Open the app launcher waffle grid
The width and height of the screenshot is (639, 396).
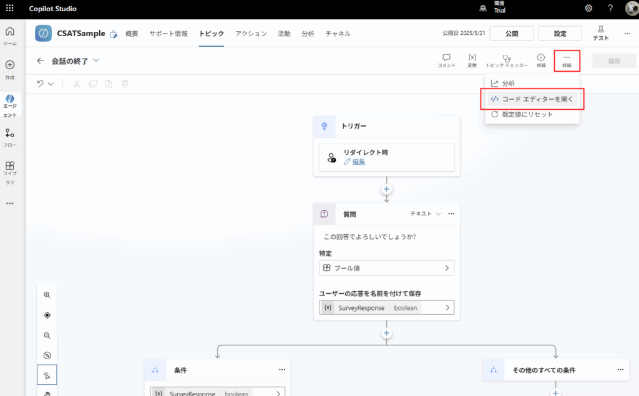9,8
